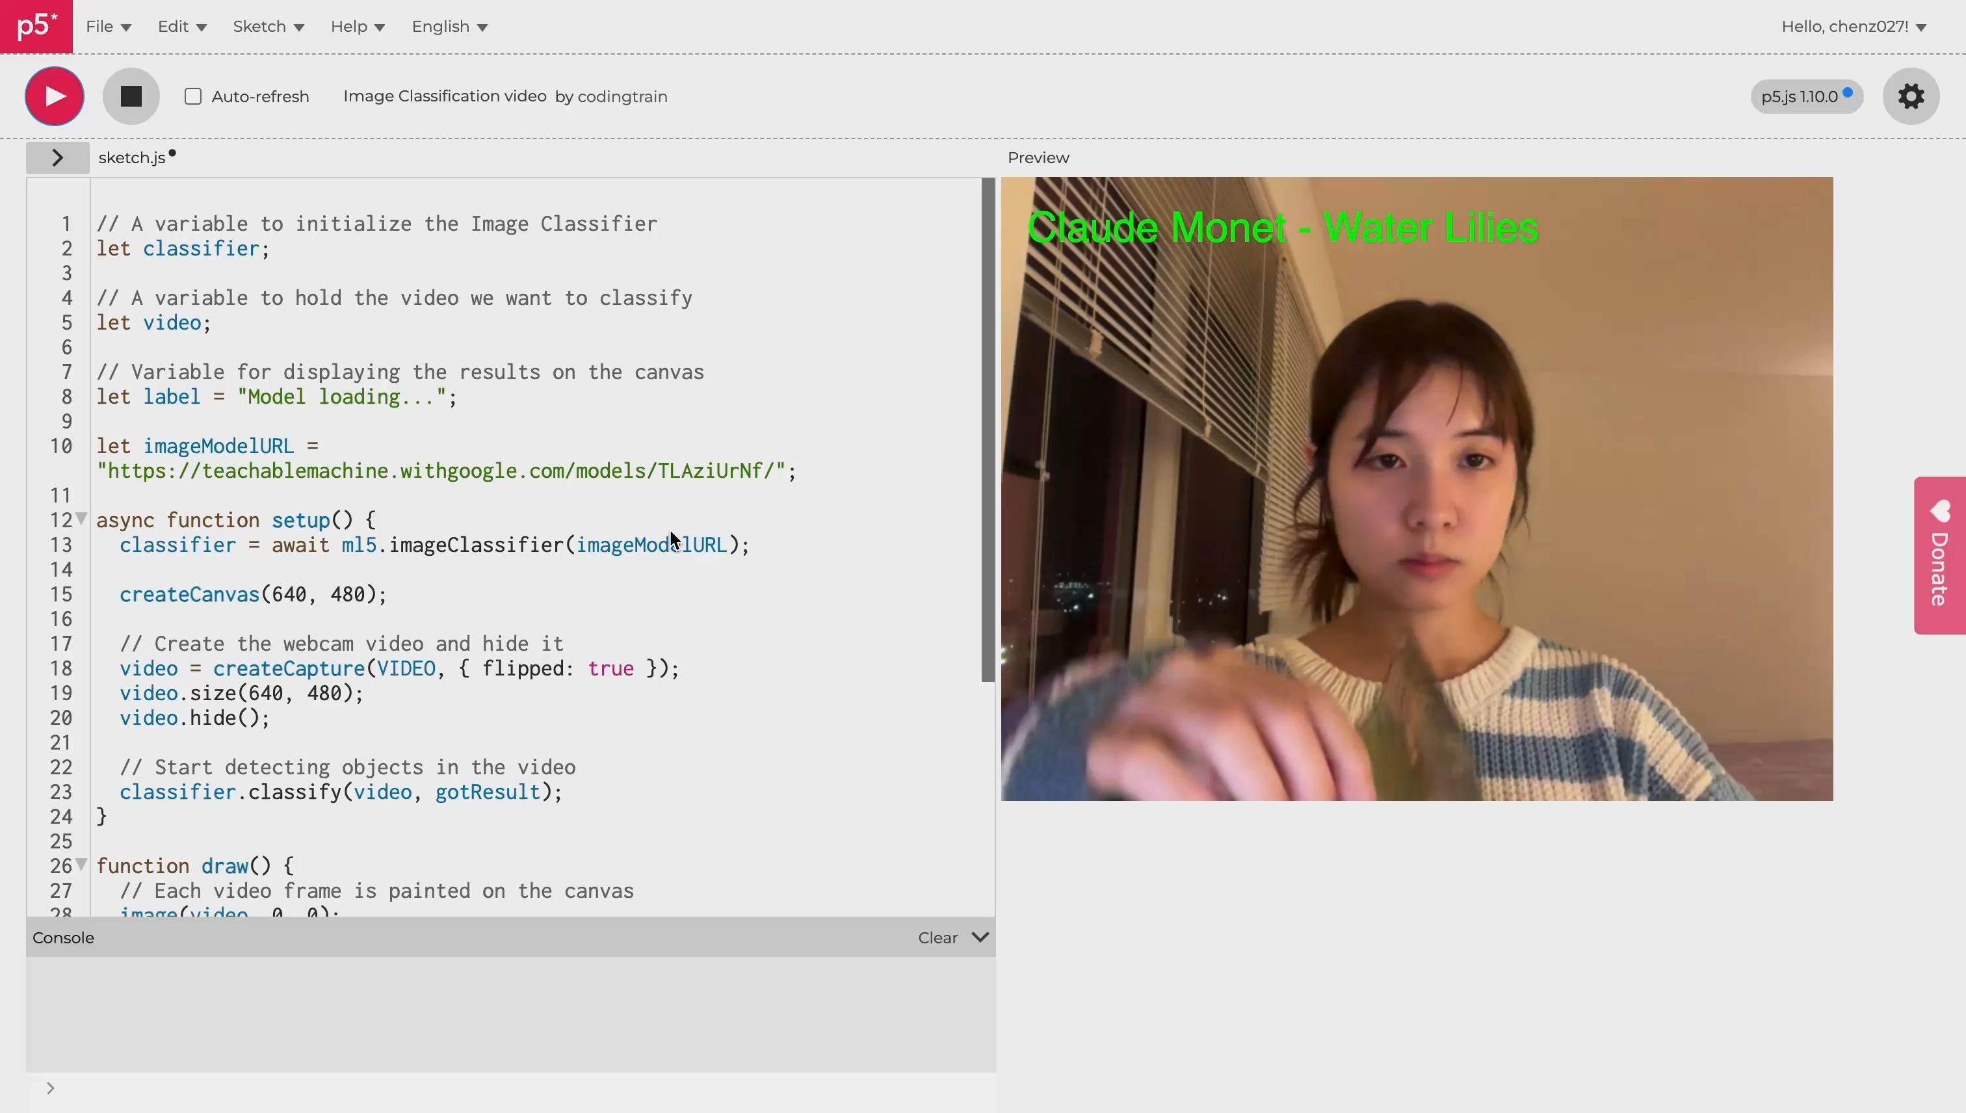Click the code editor vertical scrollbar
The width and height of the screenshot is (1966, 1113).
click(988, 428)
